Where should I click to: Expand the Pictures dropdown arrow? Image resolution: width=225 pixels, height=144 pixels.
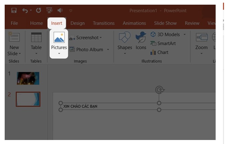(x=59, y=54)
